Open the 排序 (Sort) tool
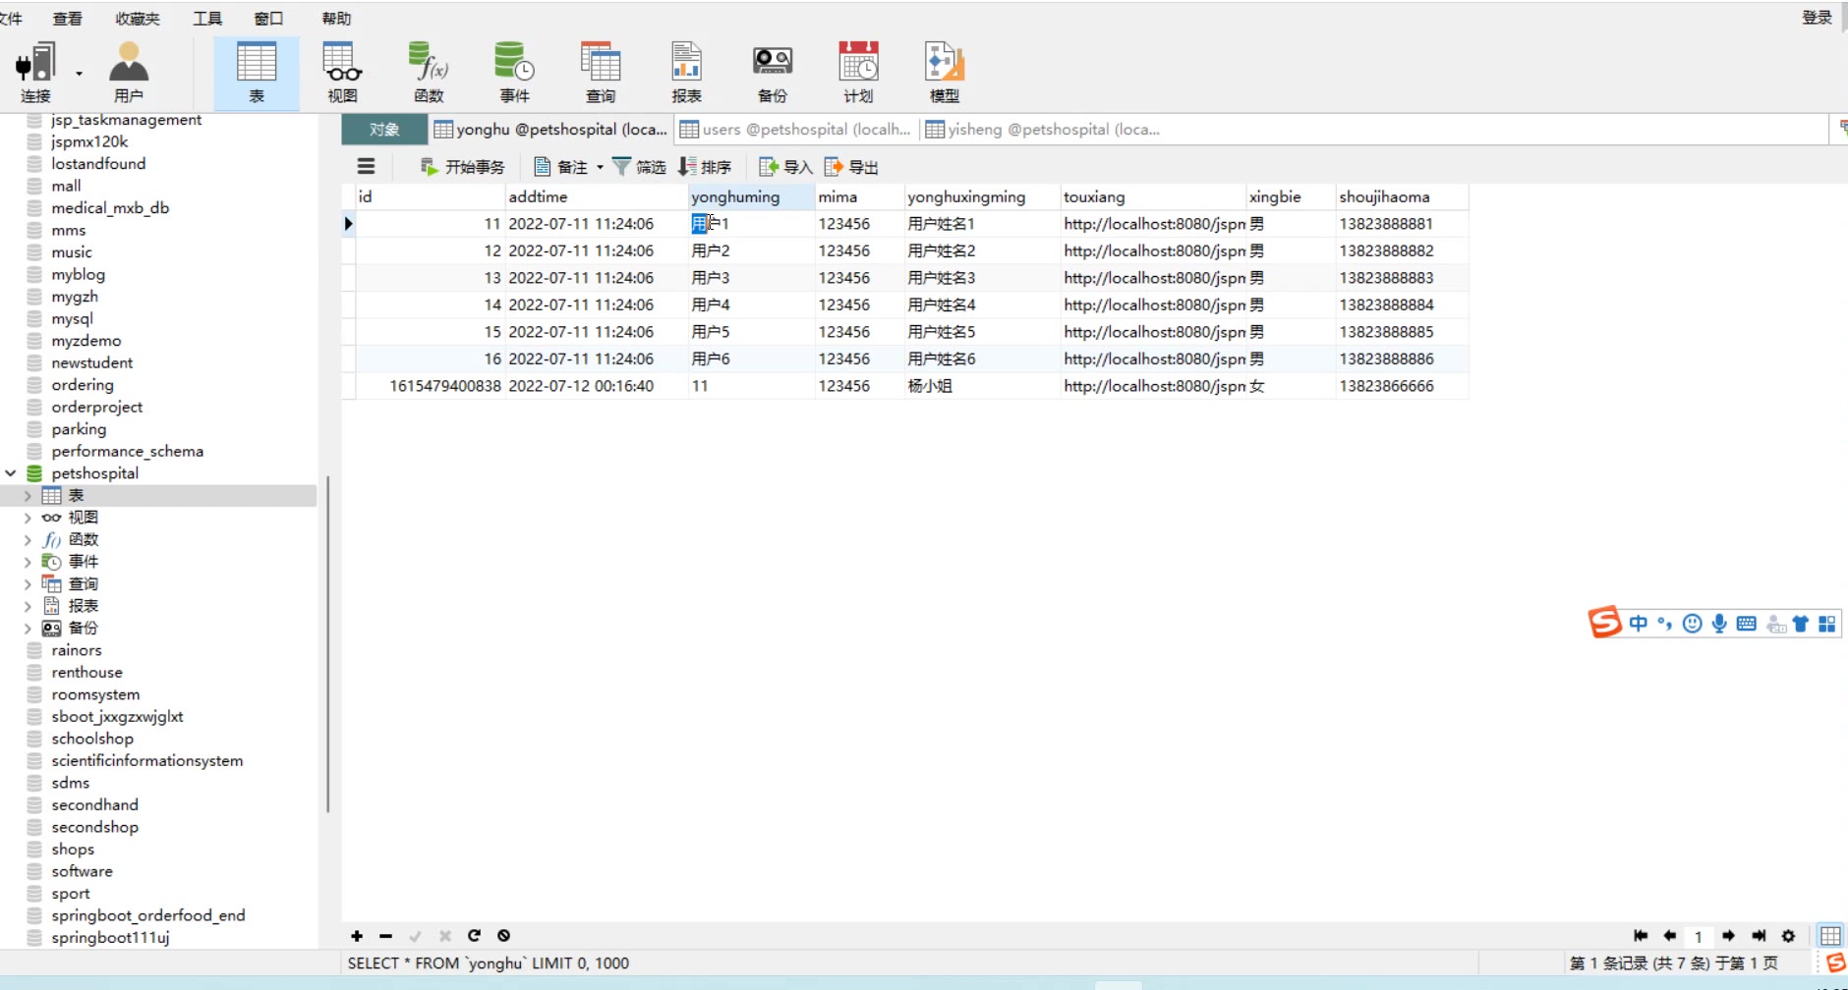Screen dimensions: 1848x990 tap(705, 167)
